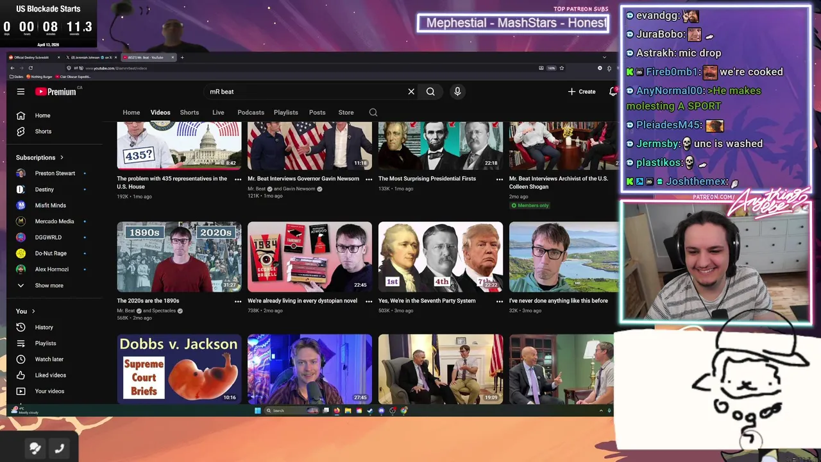The image size is (821, 462).
Task: Open the Create menu
Action: (582, 92)
